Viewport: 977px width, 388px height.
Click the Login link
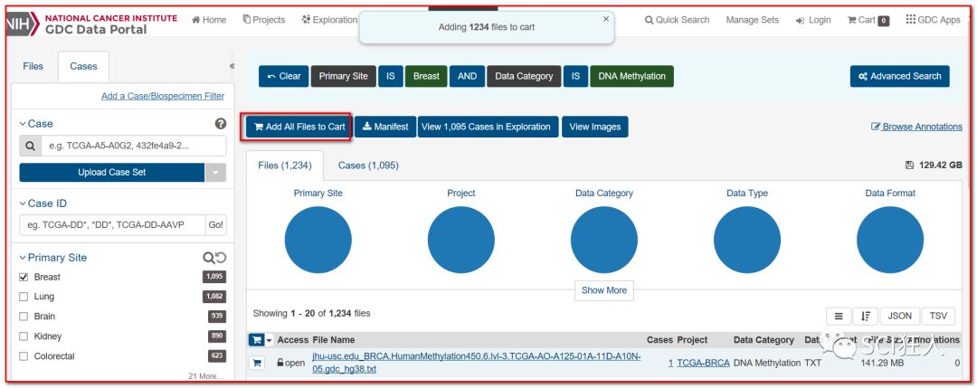coord(813,20)
